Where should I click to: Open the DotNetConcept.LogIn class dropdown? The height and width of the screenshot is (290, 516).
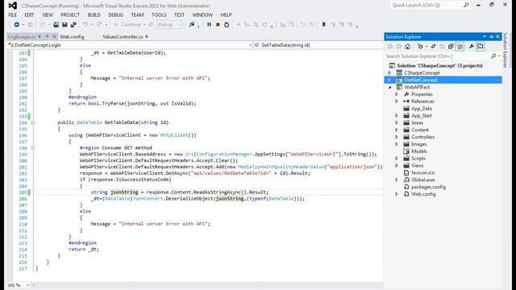click(x=251, y=45)
